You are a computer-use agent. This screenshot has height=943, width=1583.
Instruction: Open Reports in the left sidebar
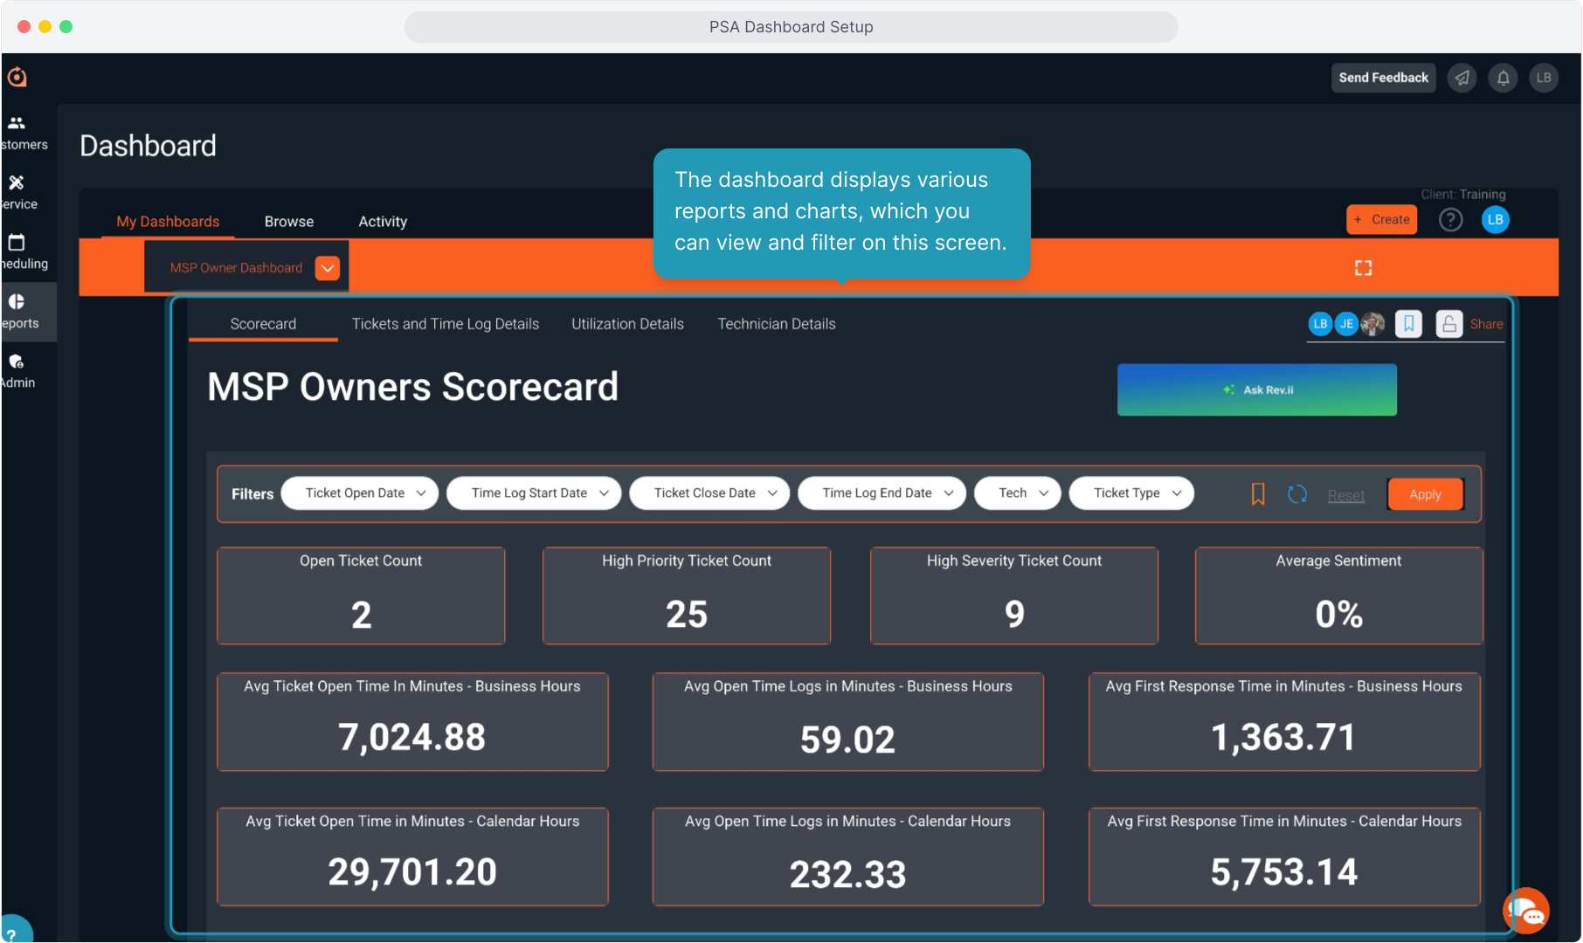point(19,311)
